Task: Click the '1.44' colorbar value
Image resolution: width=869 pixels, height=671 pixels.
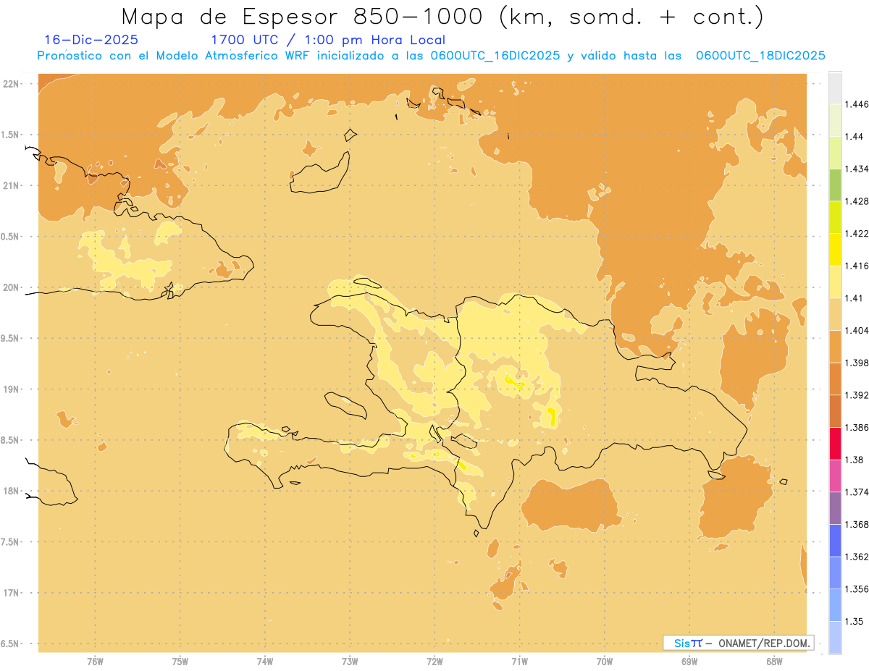Action: [855, 137]
